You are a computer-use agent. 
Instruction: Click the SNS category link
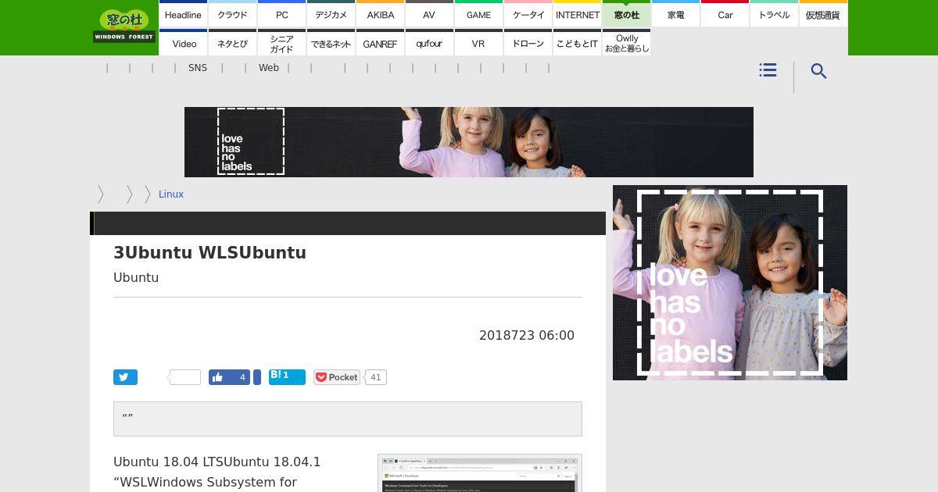[198, 68]
